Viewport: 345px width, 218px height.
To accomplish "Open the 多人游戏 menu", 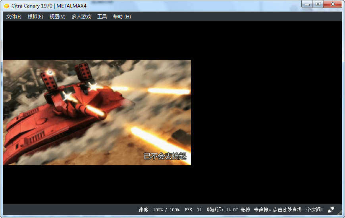I will point(81,17).
